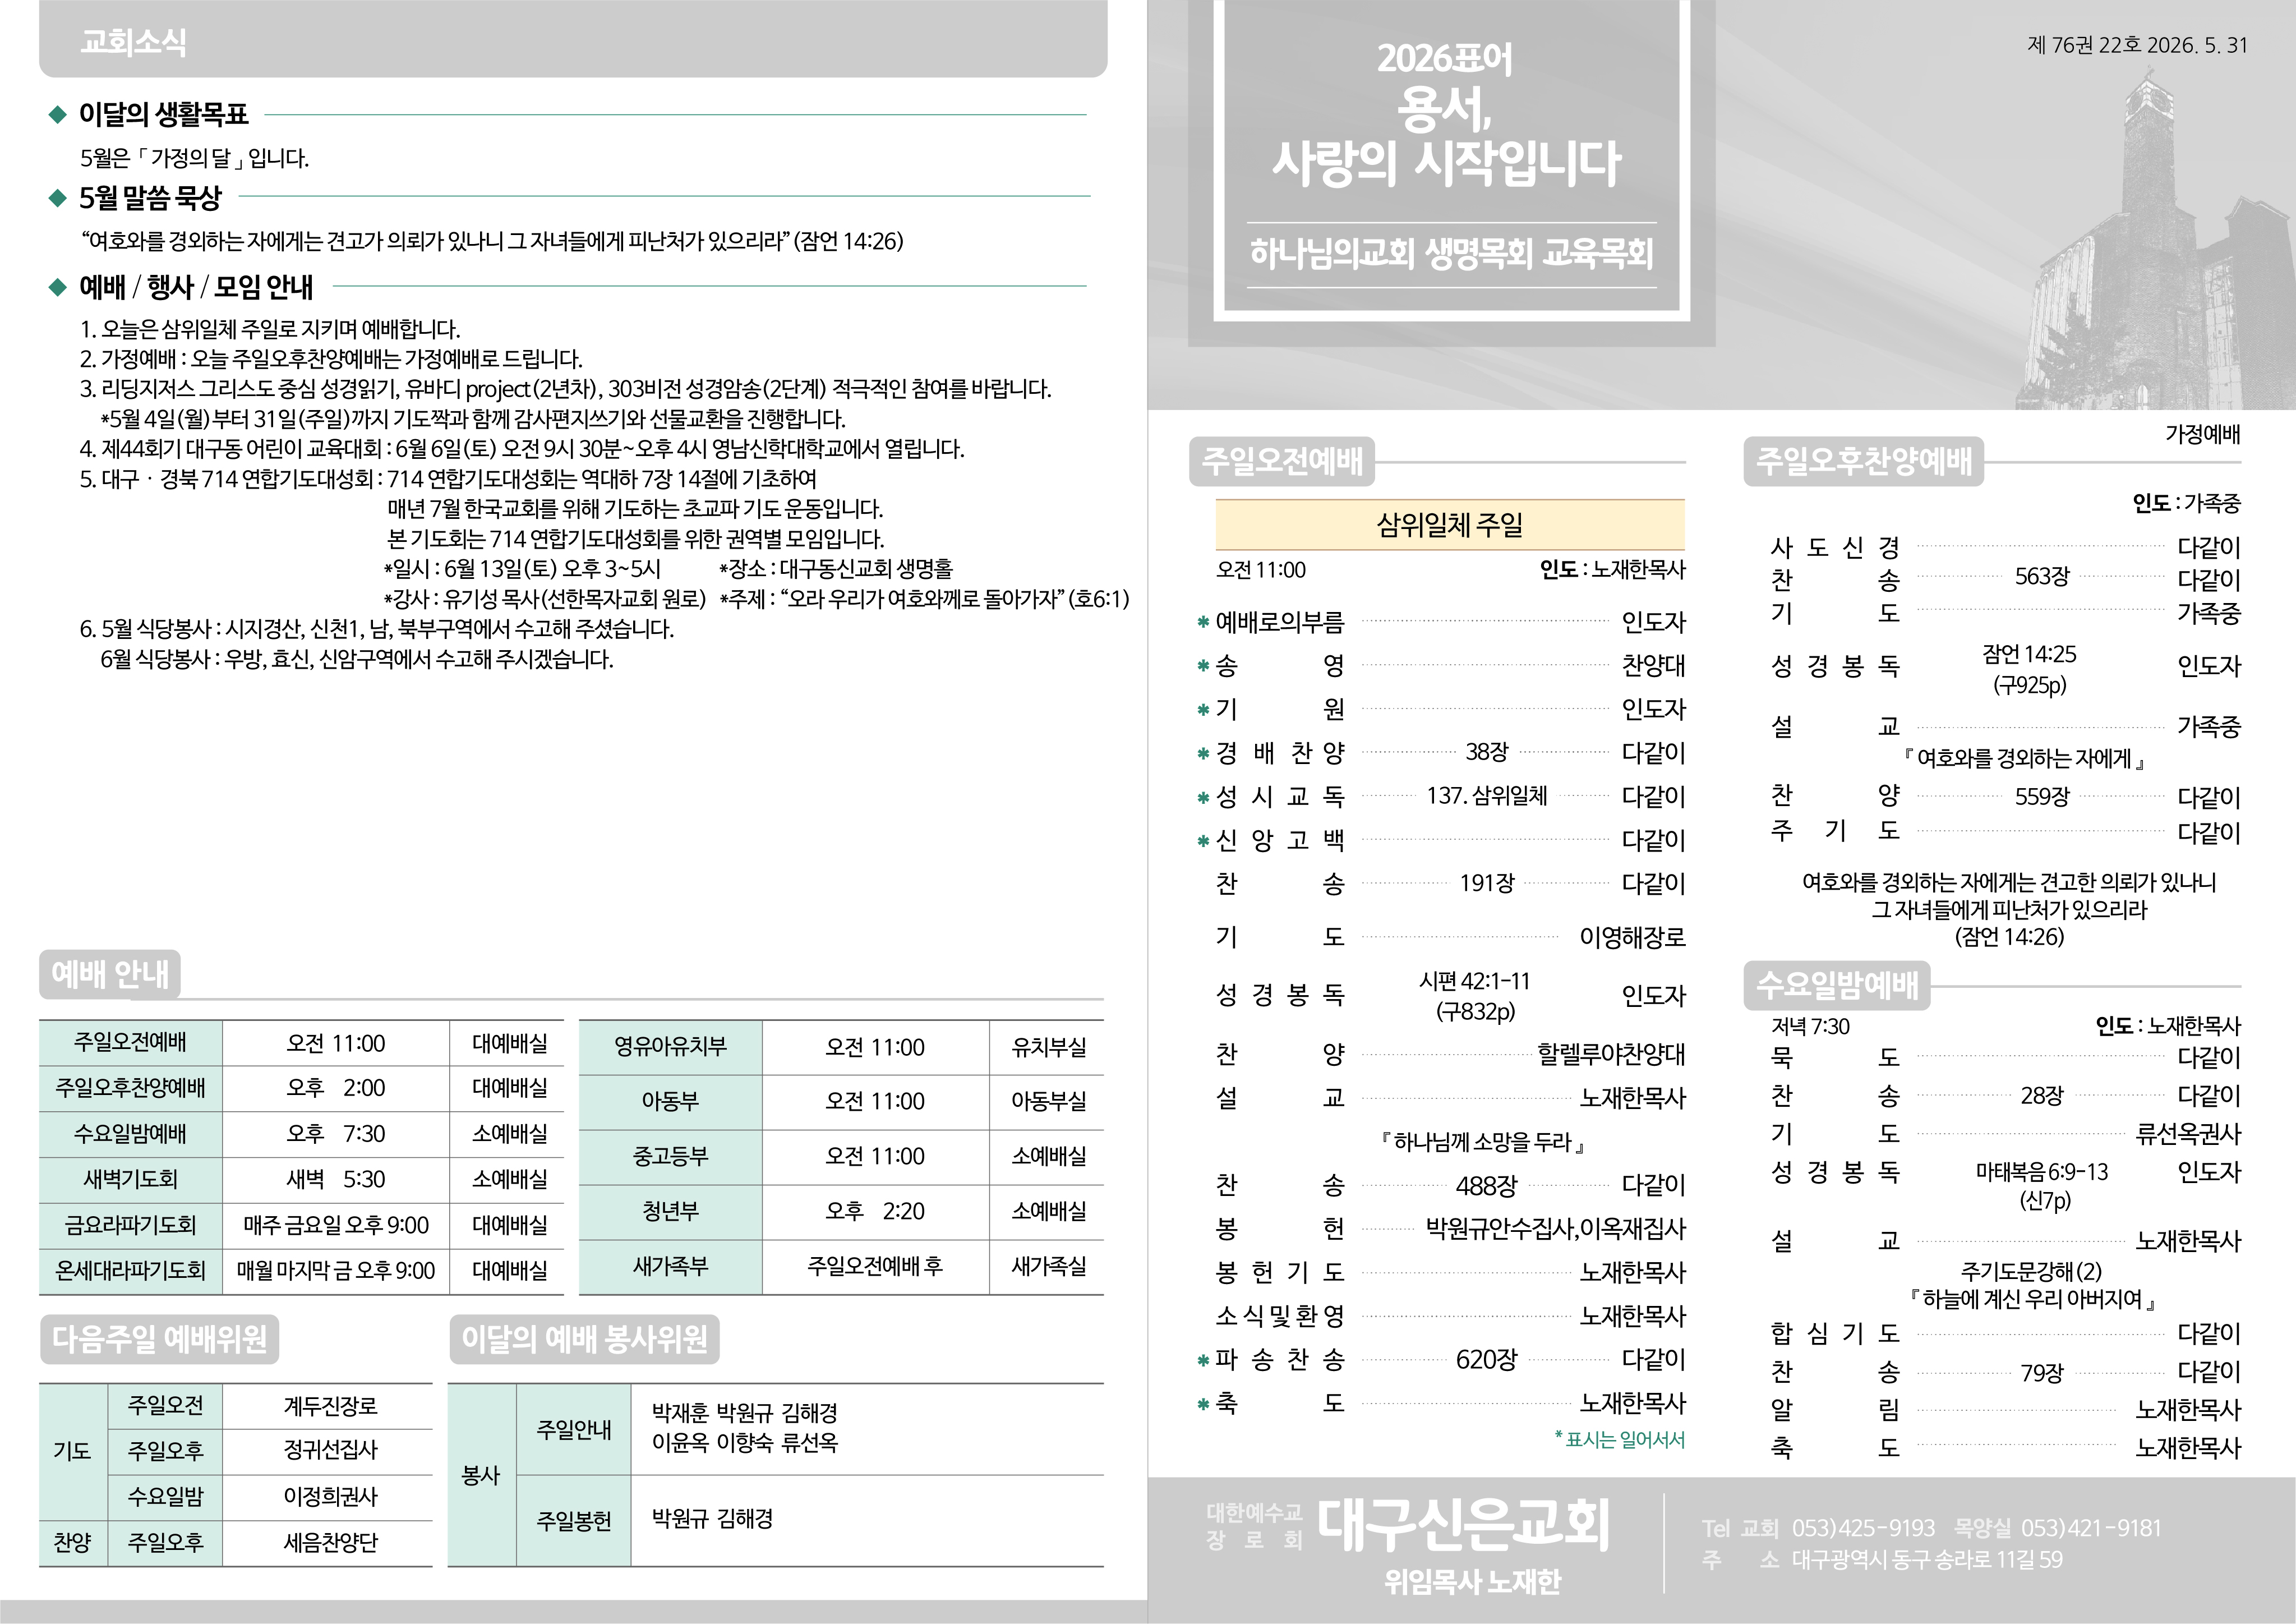The height and width of the screenshot is (1624, 2296).
Task: Click the table cell '온세대라파기도회'
Action: click(130, 1271)
